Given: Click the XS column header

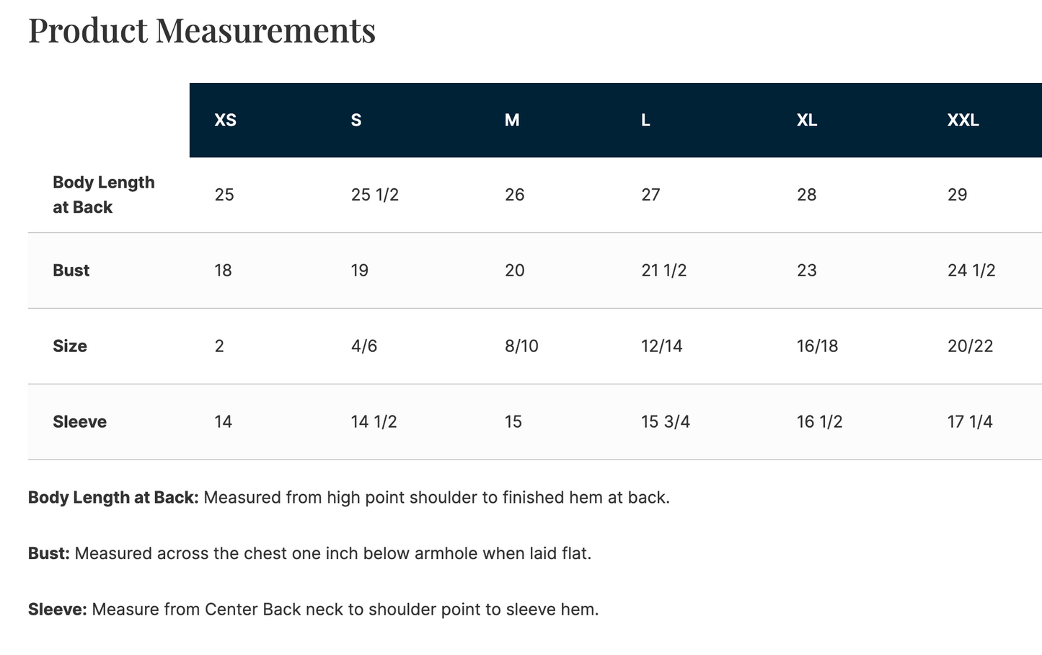Looking at the screenshot, I should pos(225,120).
